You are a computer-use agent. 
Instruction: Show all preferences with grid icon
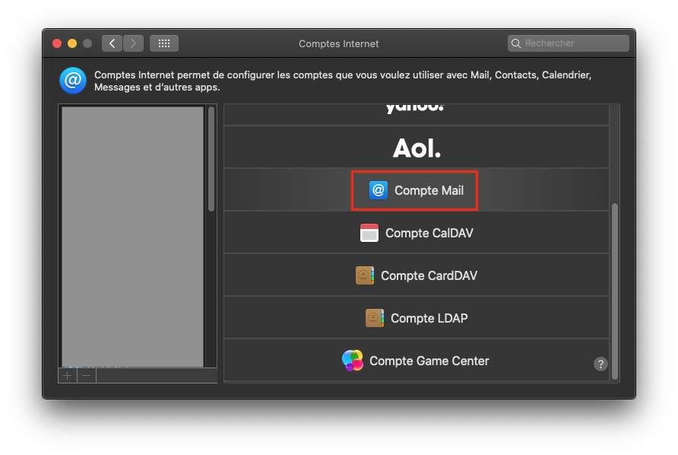point(164,43)
